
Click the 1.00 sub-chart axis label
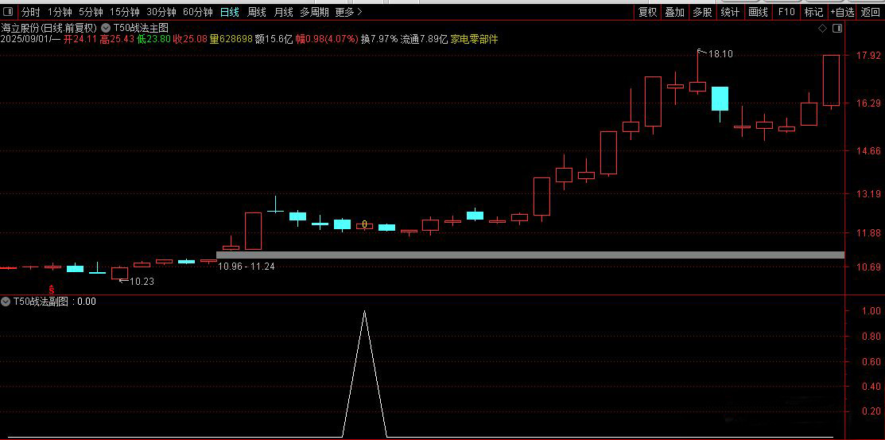871,310
